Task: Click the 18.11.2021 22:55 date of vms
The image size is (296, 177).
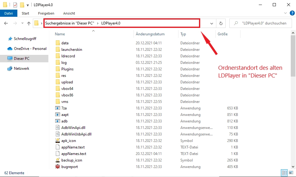Action: point(149,102)
